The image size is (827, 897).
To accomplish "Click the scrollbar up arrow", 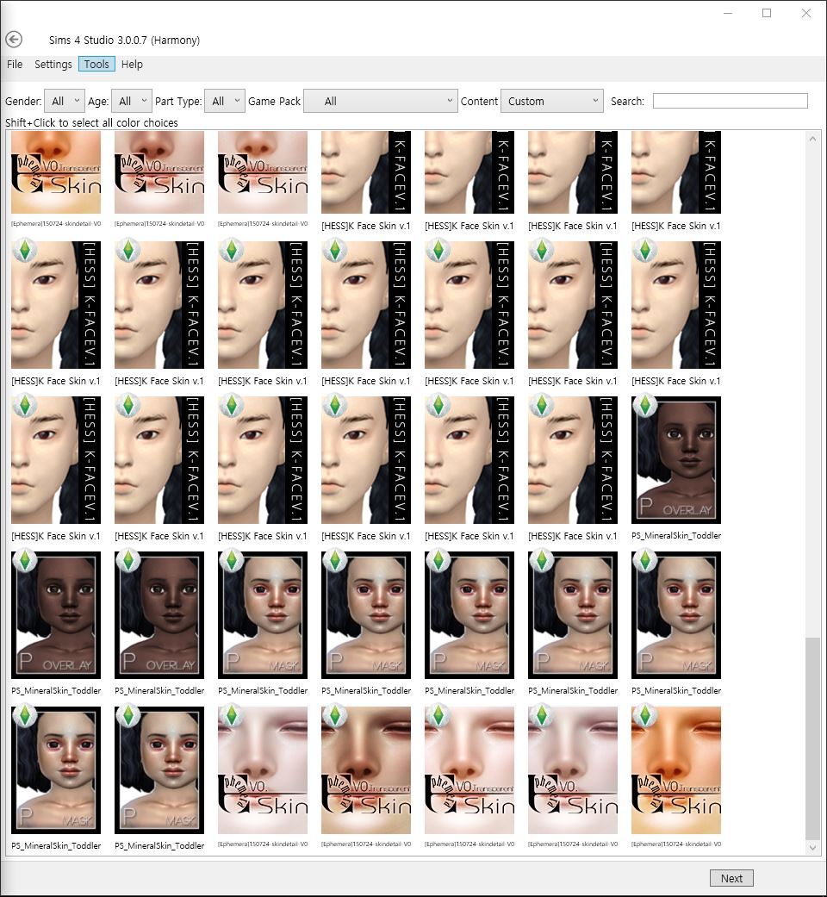I will [x=812, y=139].
